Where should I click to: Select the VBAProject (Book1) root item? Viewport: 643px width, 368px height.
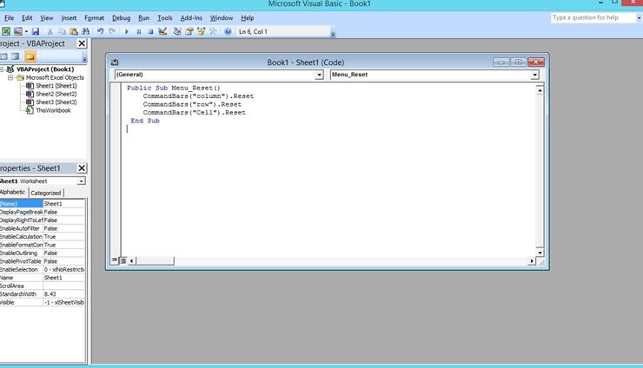tap(45, 69)
